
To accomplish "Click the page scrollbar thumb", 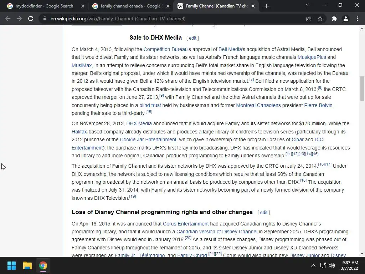I will (362, 88).
